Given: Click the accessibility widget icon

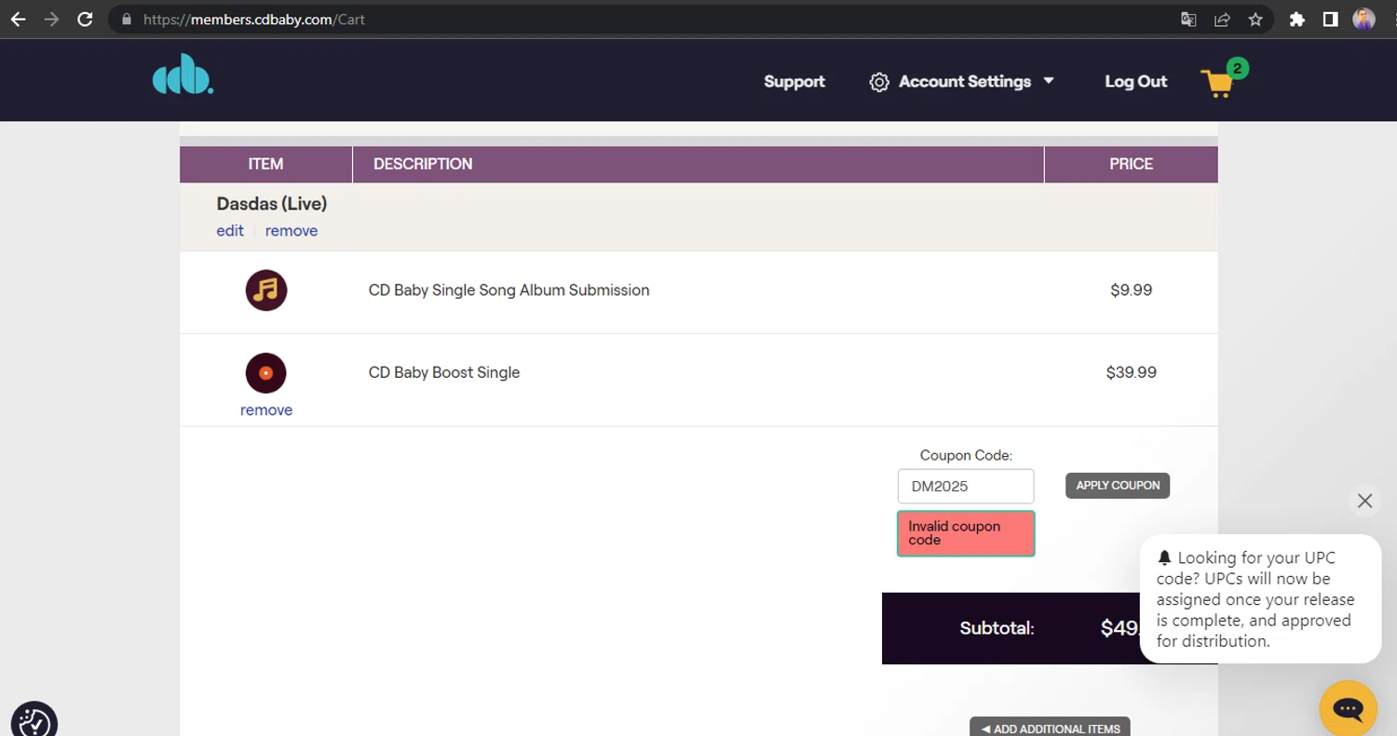Looking at the screenshot, I should (34, 721).
